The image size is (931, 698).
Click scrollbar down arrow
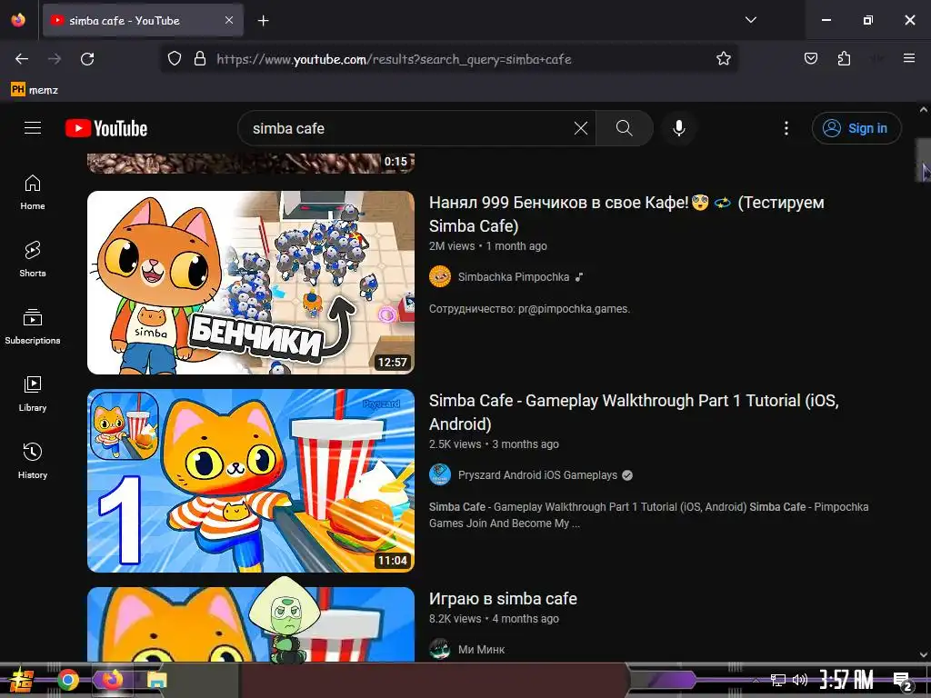point(924,654)
